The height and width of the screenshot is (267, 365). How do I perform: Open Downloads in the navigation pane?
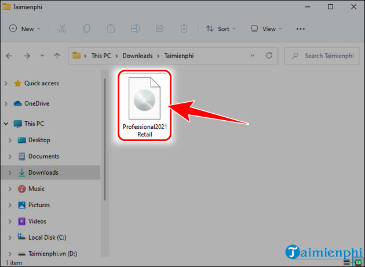[x=43, y=172]
